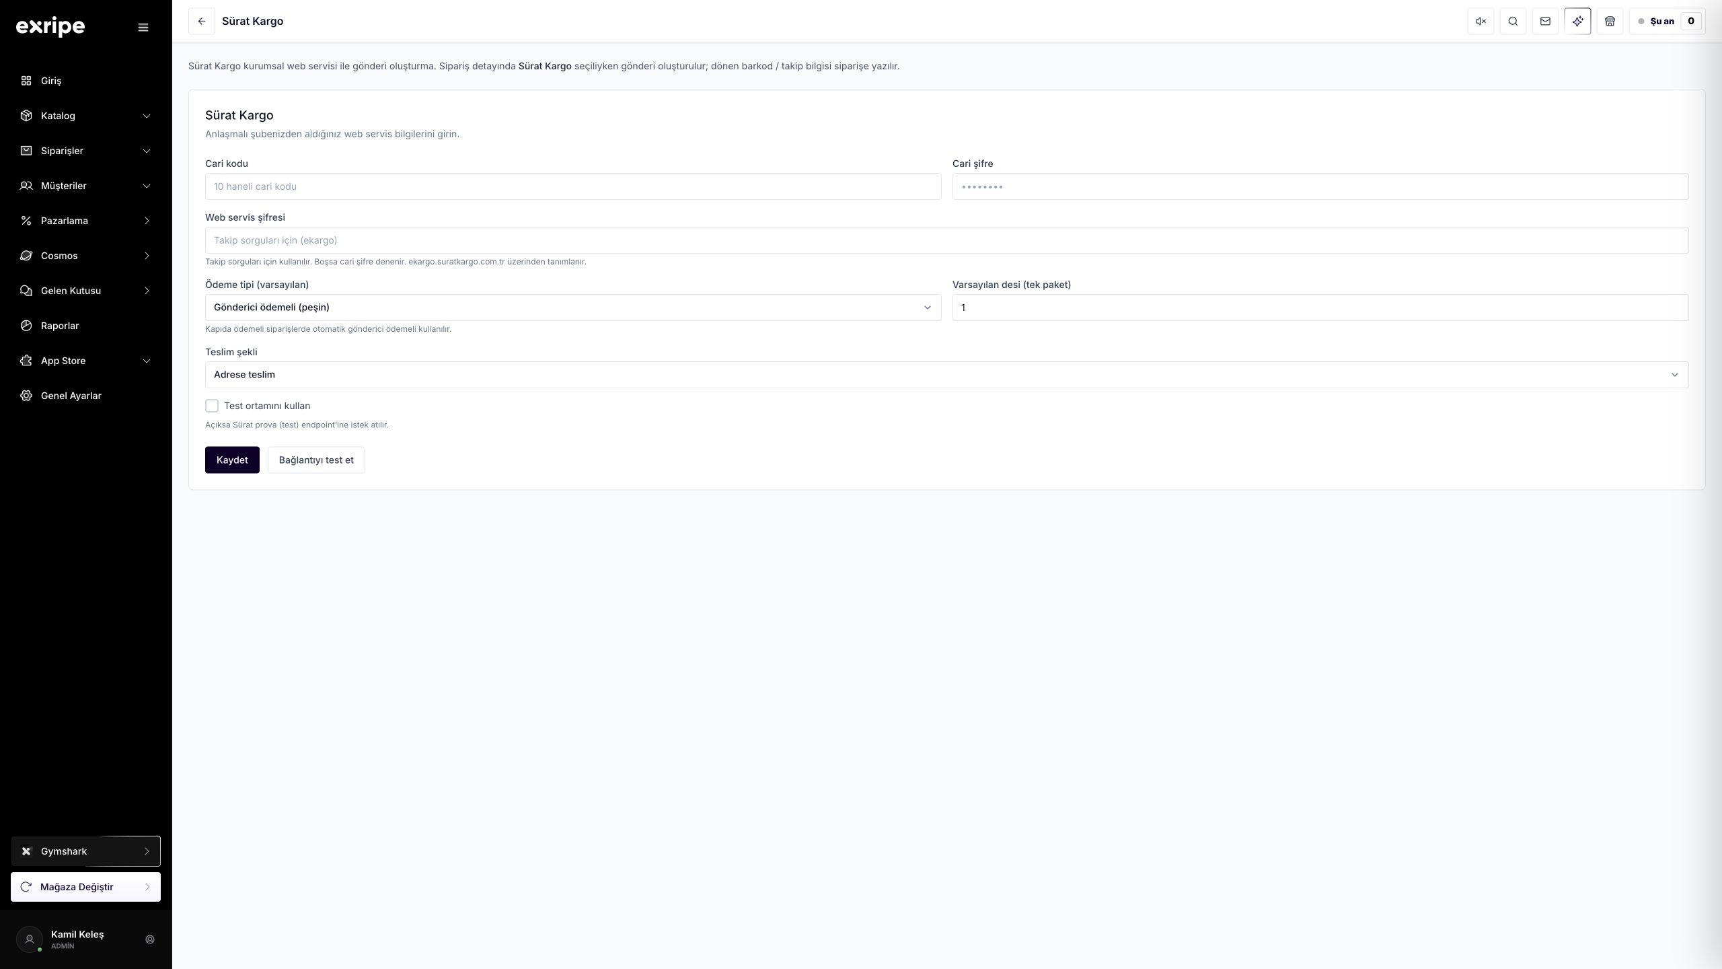Enable the Test ortamını kullan checkbox
1722x969 pixels.
(x=212, y=406)
